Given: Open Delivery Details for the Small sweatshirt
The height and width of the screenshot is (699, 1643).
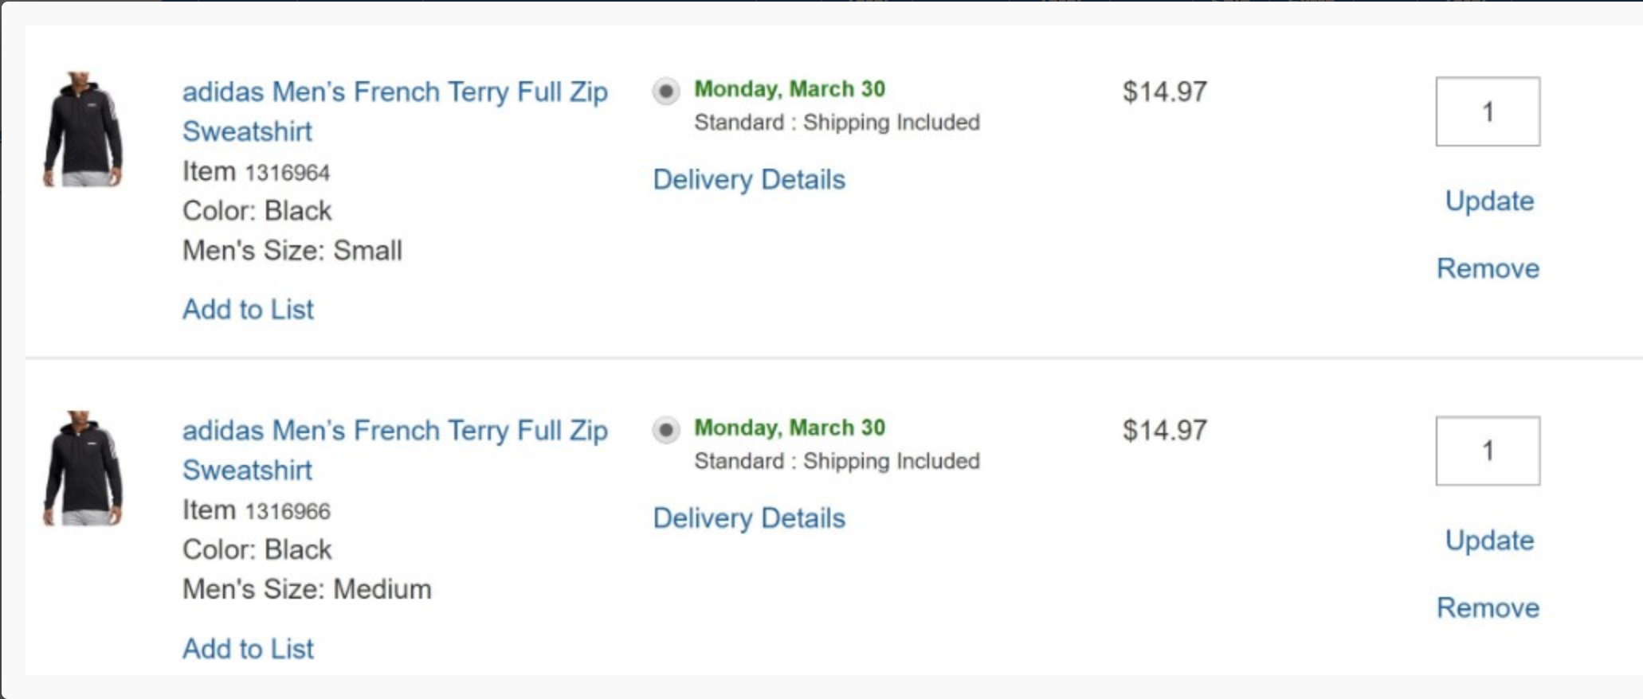Looking at the screenshot, I should click(749, 180).
